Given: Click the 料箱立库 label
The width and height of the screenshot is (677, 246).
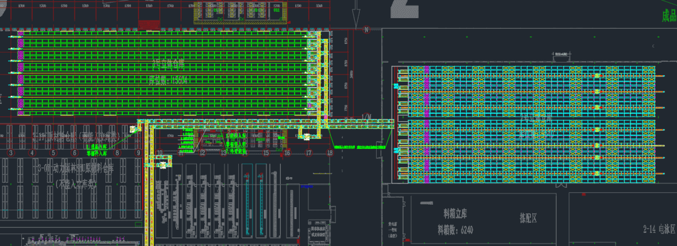Looking at the screenshot, I should coord(455,213).
